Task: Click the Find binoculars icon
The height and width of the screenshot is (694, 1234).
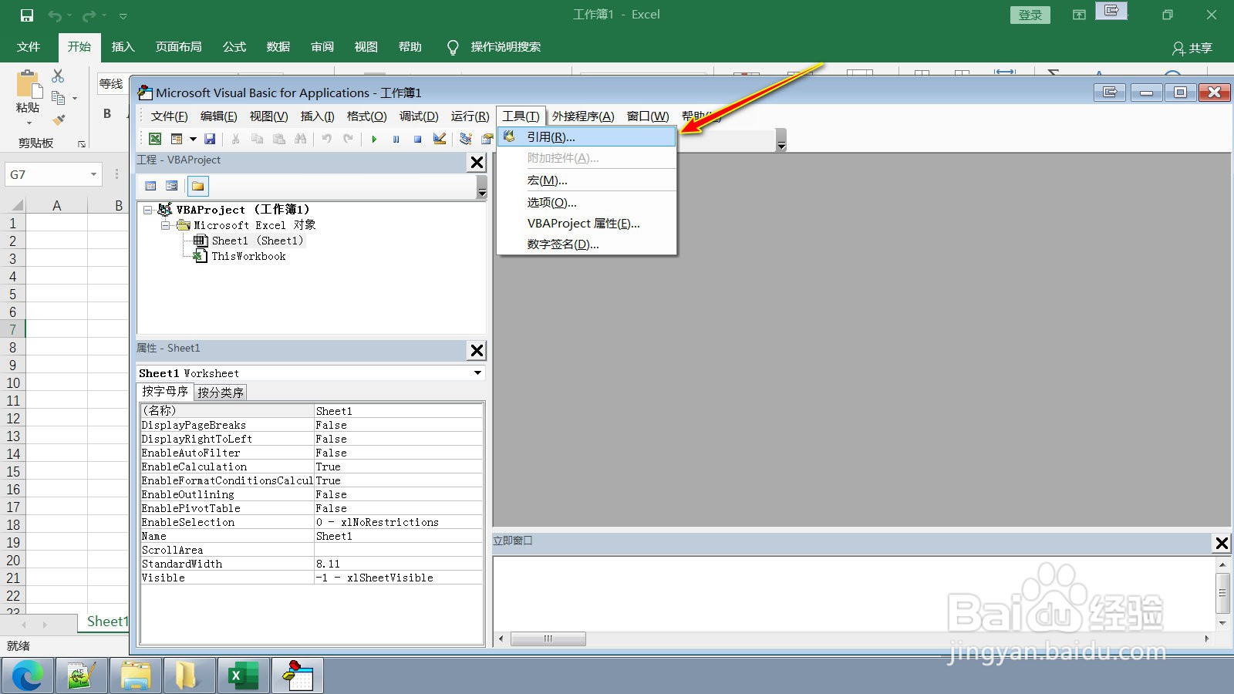Action: point(300,139)
